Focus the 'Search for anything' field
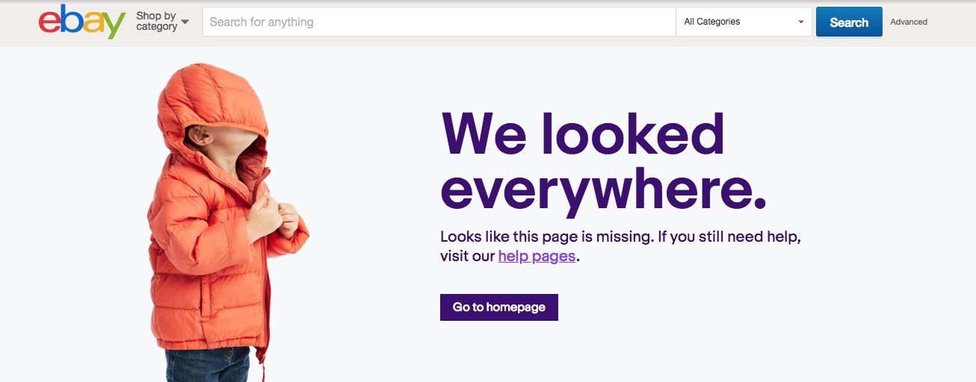The height and width of the screenshot is (382, 976). (439, 22)
